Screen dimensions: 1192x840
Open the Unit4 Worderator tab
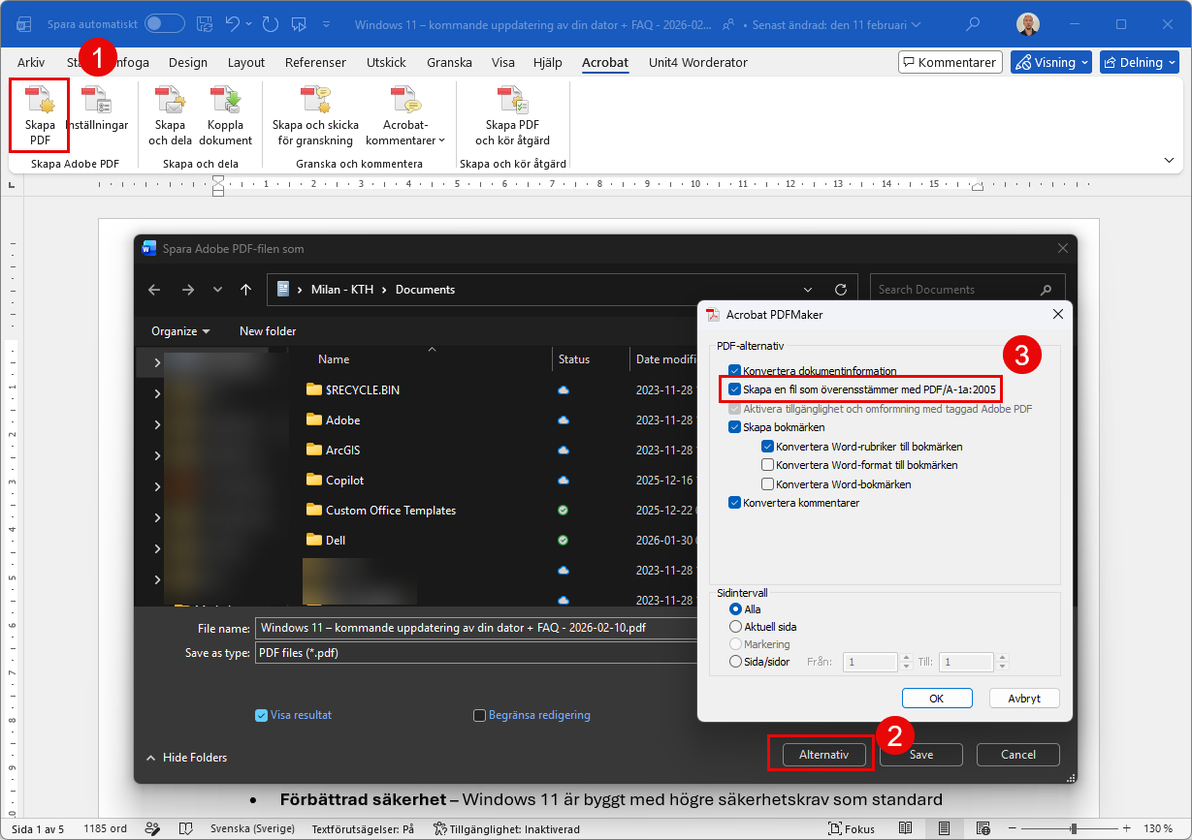tap(697, 62)
